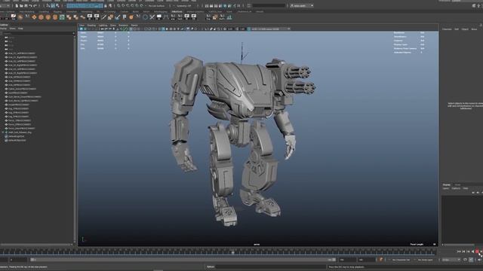The width and height of the screenshot is (483, 271).
Task: Click the blue checkmark shelf icon
Action: point(118,17)
